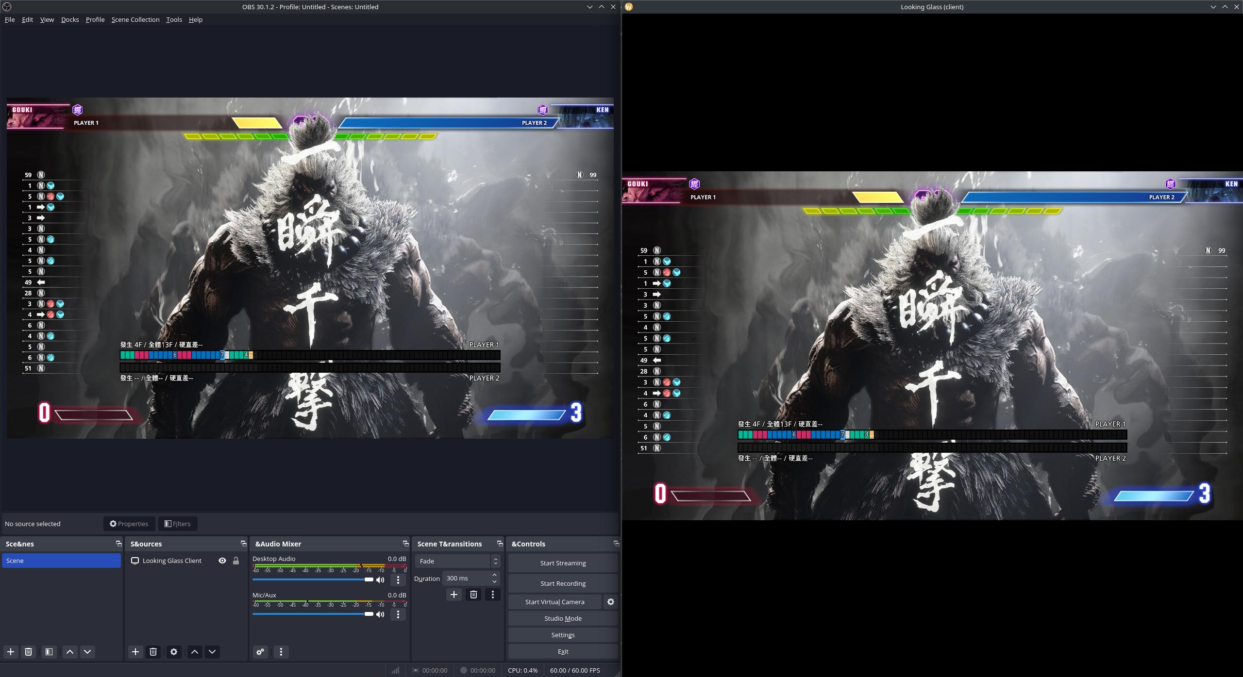Mute Mic/Aux audio speaker icon
This screenshot has width=1243, height=677.
point(380,614)
